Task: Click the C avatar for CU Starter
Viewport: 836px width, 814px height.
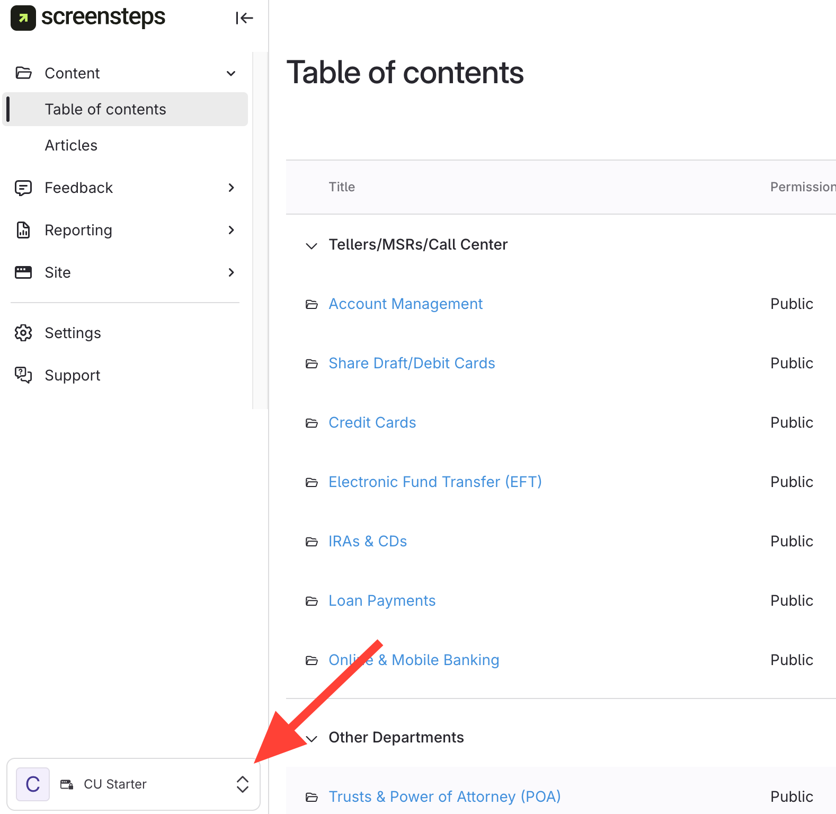Action: pos(33,784)
